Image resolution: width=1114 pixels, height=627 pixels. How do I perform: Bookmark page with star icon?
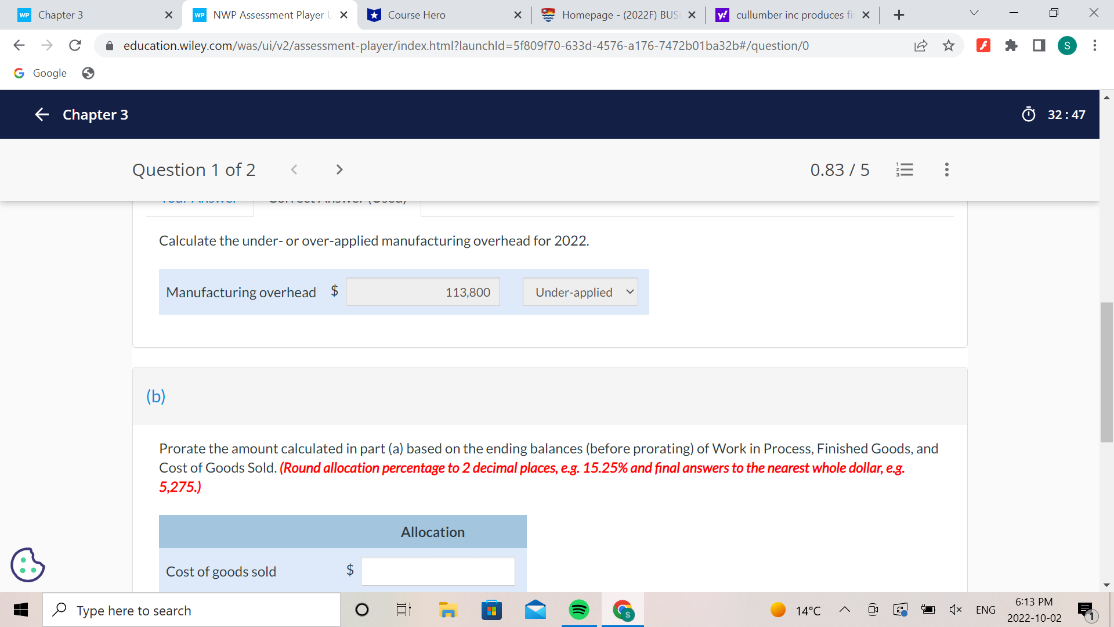pyautogui.click(x=949, y=45)
